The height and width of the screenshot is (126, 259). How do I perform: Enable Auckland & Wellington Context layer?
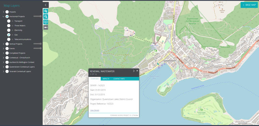tap(7, 62)
